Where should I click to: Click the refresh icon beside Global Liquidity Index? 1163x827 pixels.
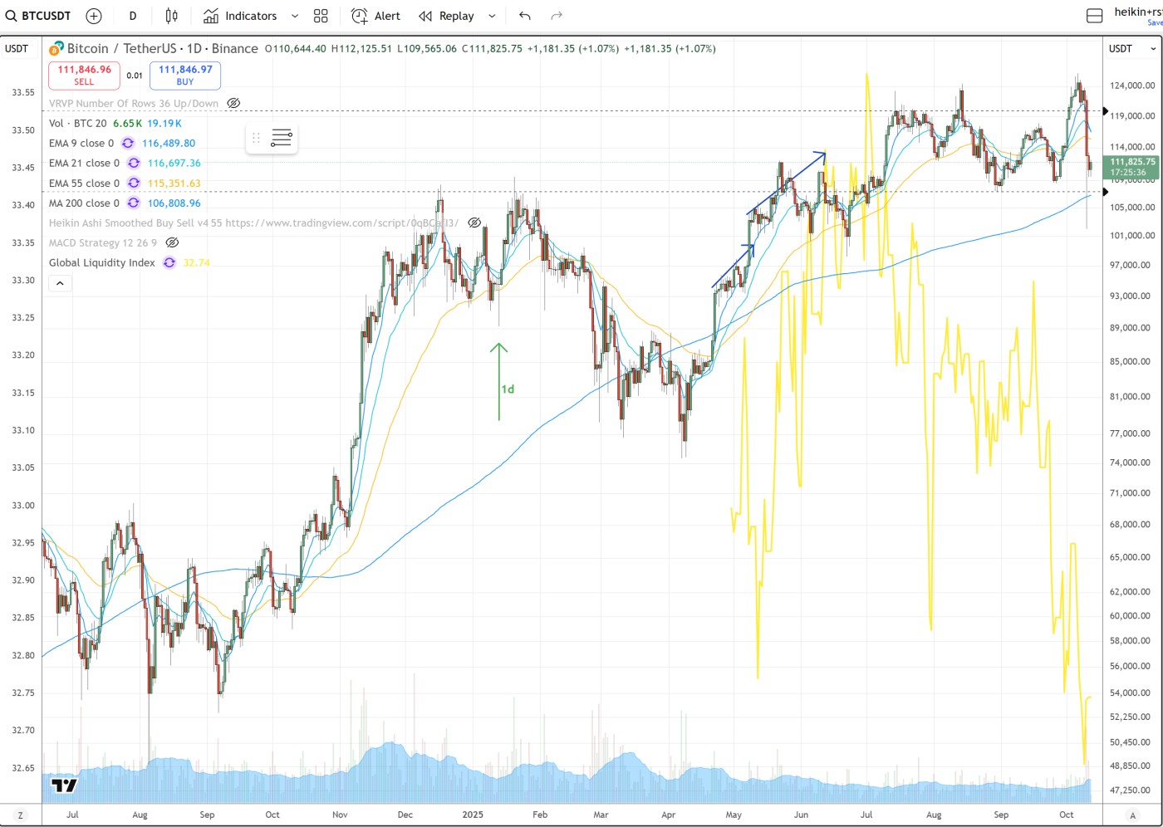click(169, 263)
